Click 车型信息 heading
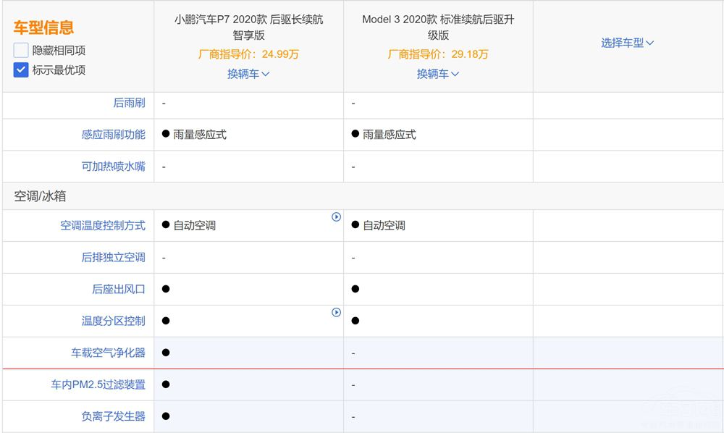The height and width of the screenshot is (433, 724). 43,28
